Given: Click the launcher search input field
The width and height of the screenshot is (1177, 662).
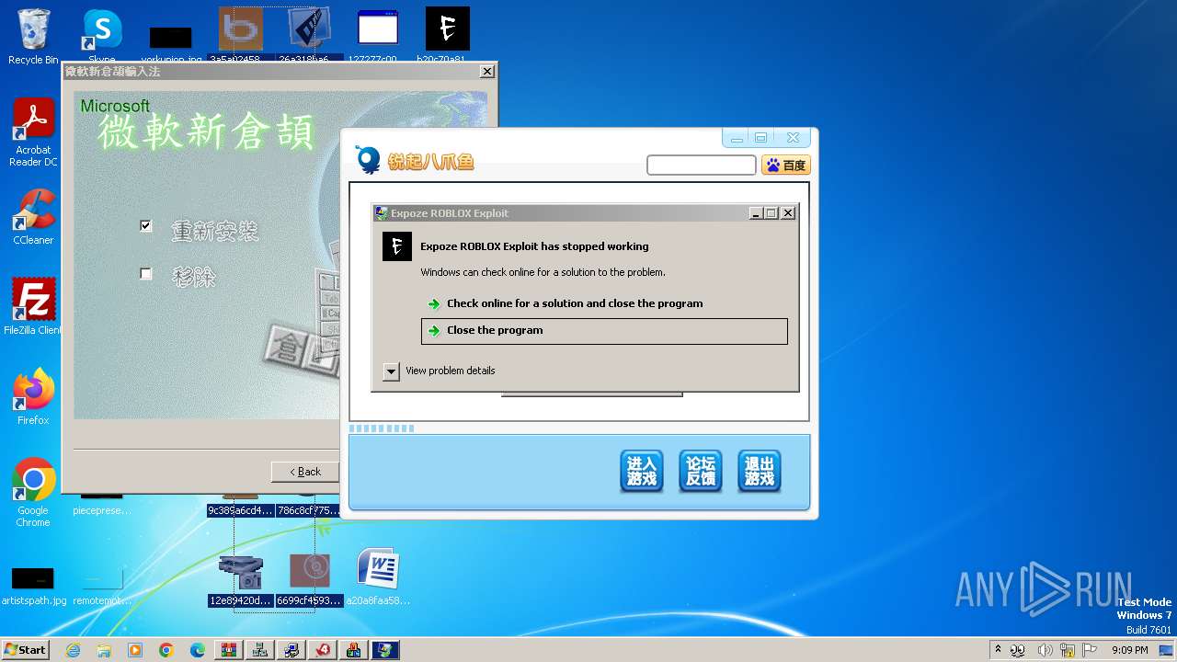Looking at the screenshot, I should click(x=702, y=165).
